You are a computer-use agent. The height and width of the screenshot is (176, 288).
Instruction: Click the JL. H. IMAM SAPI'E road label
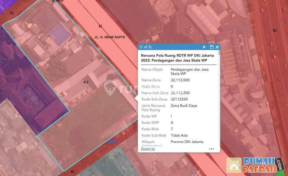click(x=110, y=37)
